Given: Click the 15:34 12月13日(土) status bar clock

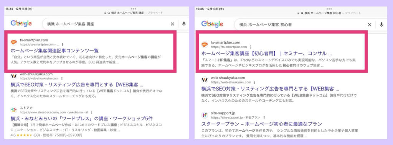Looking at the screenshot, I should point(19,9).
